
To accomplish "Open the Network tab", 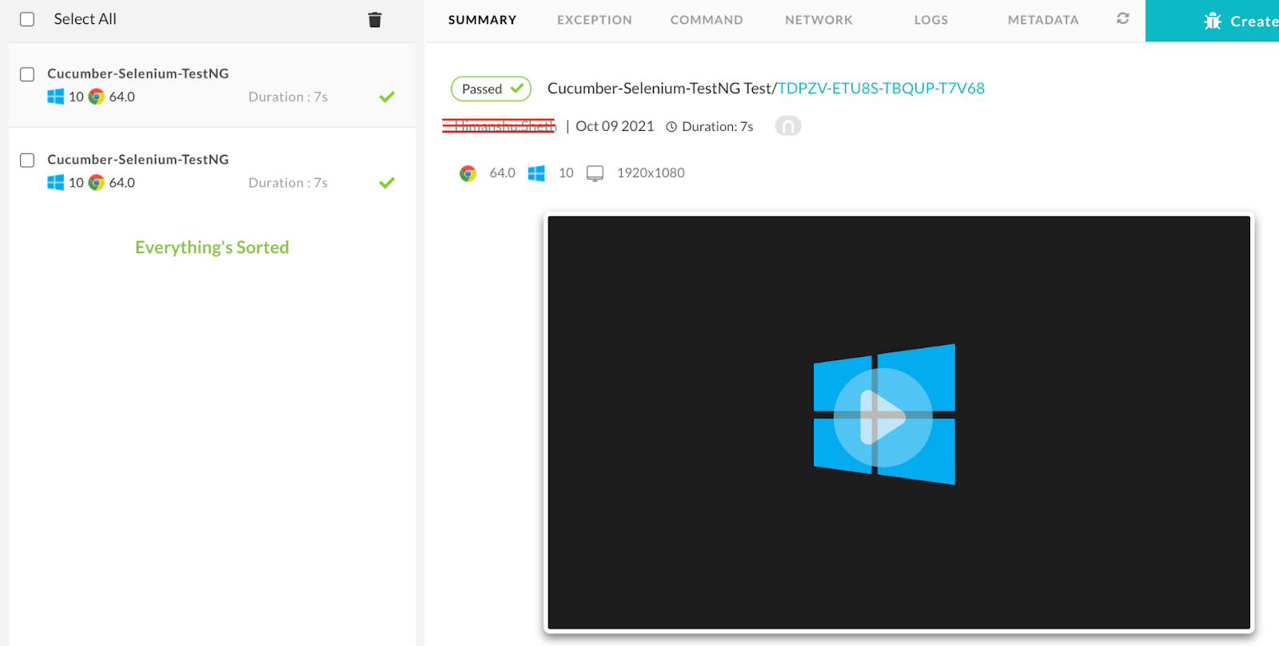I will [819, 20].
